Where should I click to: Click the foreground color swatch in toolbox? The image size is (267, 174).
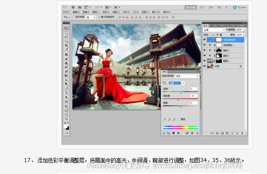[65, 126]
